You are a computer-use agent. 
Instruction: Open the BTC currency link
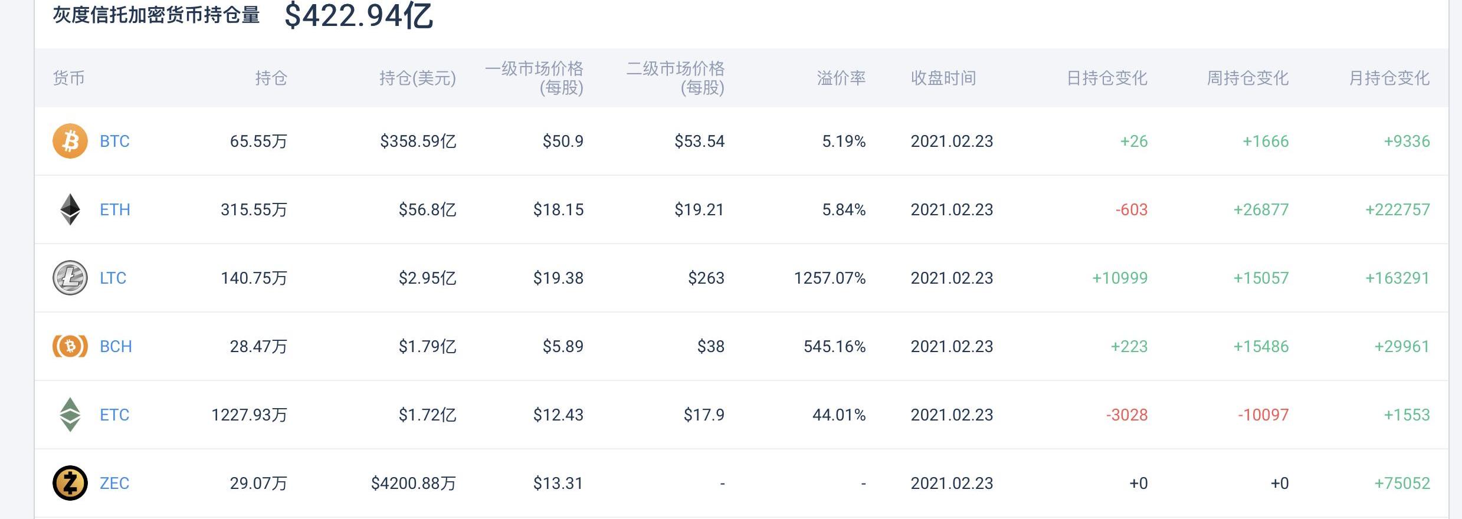click(x=114, y=142)
